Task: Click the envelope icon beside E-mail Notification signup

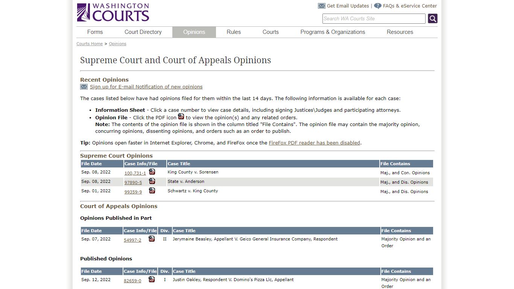Action: coord(84,87)
